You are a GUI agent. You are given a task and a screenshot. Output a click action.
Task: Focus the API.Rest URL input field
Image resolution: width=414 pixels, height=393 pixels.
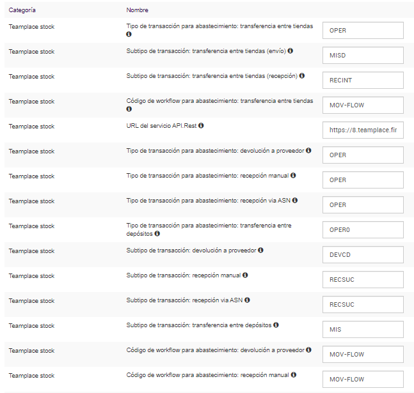pos(363,130)
